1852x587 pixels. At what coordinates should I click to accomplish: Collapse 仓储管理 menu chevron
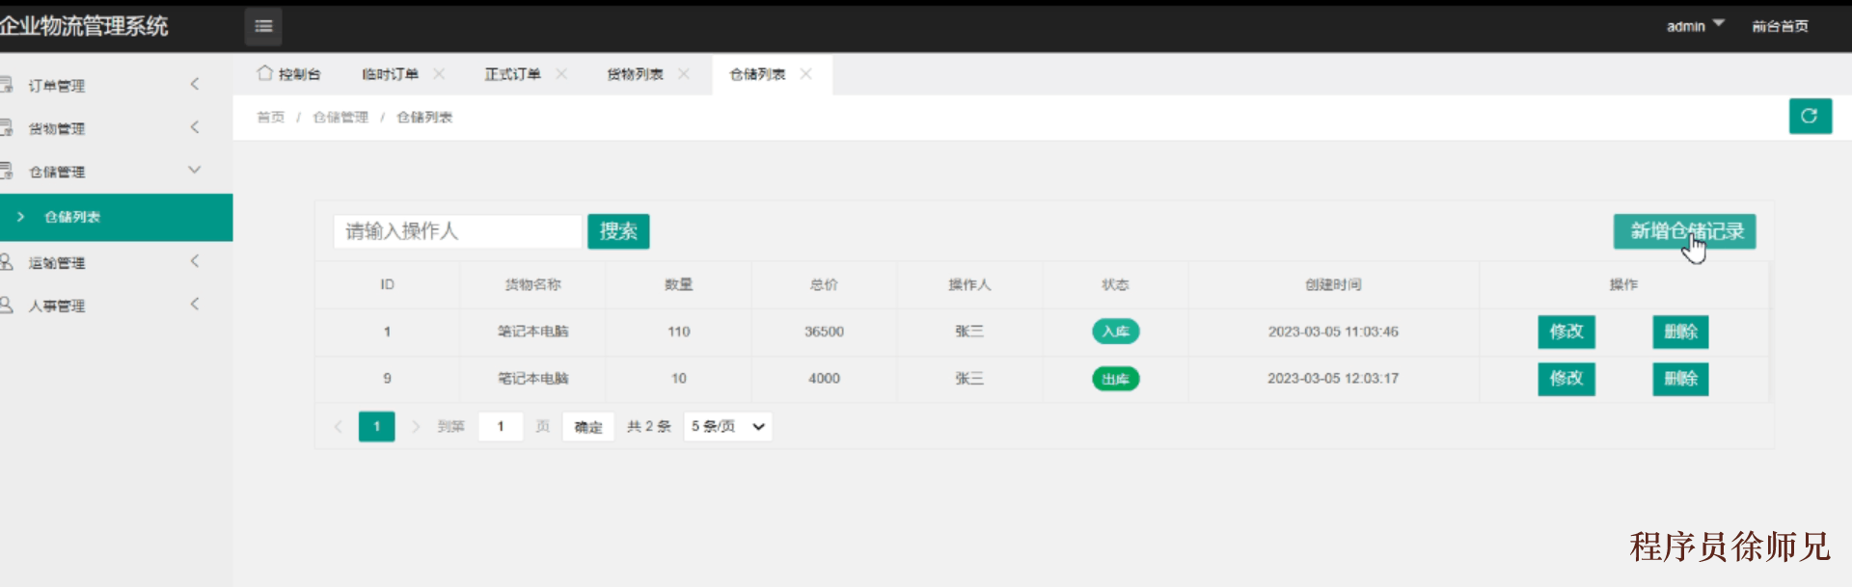click(195, 170)
